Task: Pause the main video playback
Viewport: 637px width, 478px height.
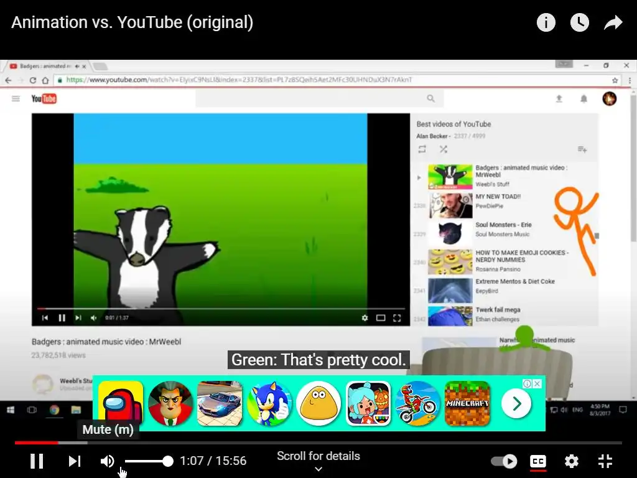Action: [x=37, y=461]
